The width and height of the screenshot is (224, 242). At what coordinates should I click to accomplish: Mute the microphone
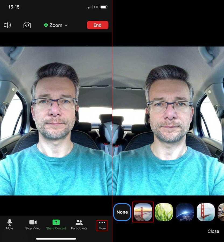(9, 224)
